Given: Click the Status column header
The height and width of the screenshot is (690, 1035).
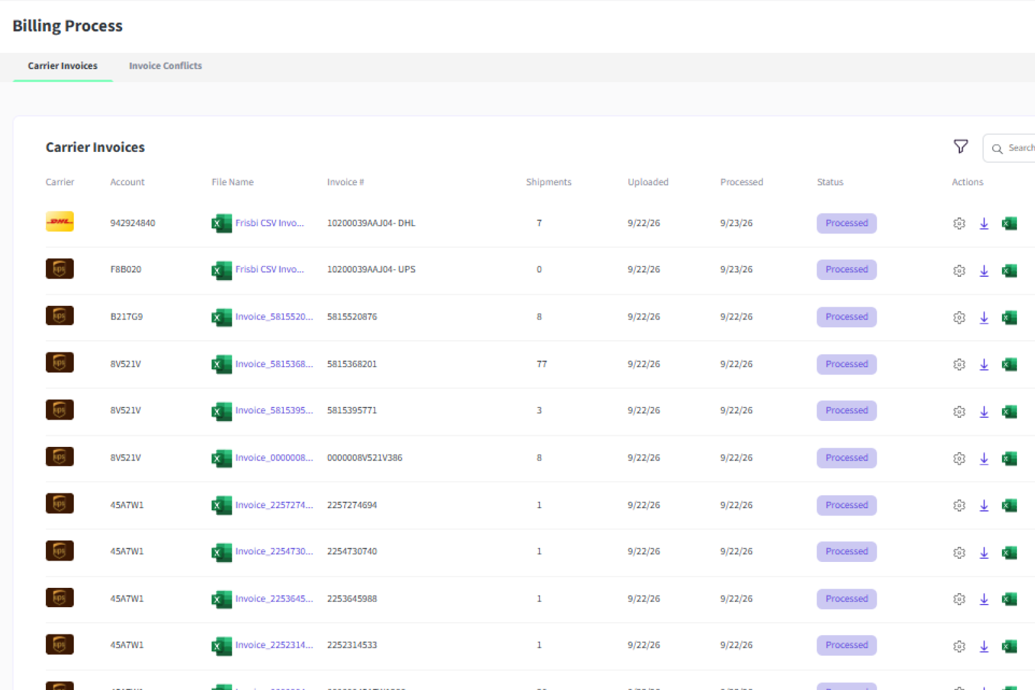Looking at the screenshot, I should point(830,182).
